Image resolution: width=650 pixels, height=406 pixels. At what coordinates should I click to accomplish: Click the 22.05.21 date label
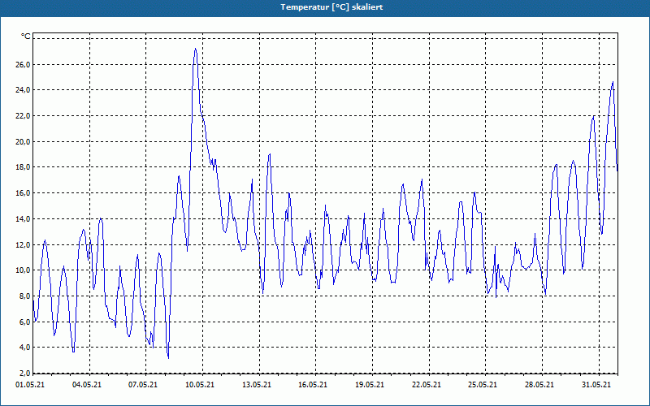pos(427,385)
